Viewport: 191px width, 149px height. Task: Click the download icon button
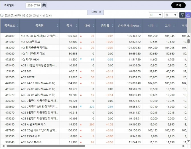pyautogui.click(x=188, y=15)
